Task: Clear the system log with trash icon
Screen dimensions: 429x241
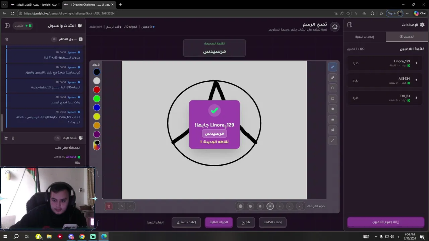Action: pos(6,39)
